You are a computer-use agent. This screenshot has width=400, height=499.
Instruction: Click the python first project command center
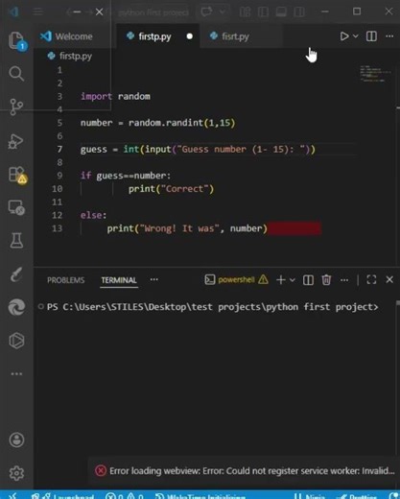(x=153, y=12)
